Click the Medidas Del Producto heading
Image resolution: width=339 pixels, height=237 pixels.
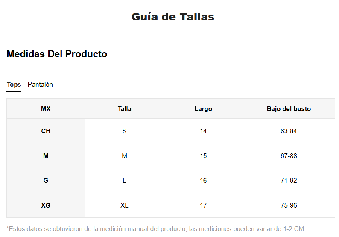[x=57, y=54]
